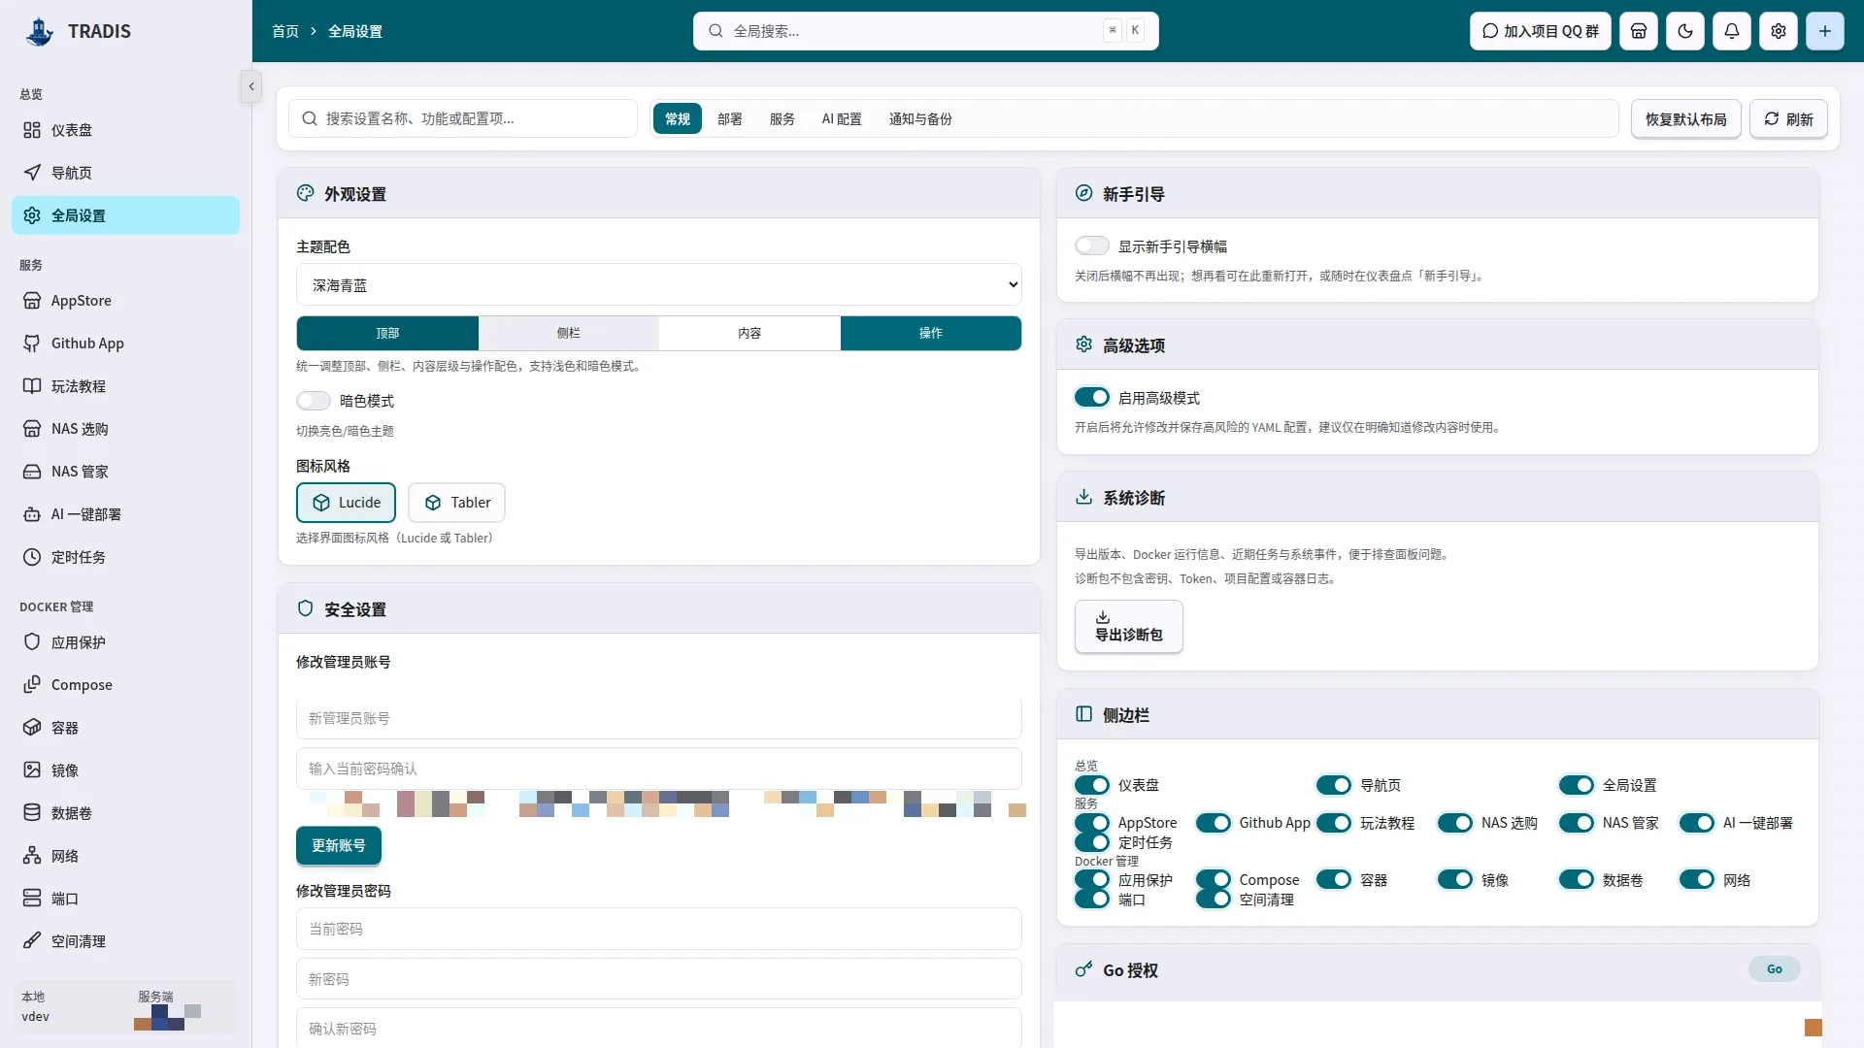Switch to the 服务 tab
The width and height of the screenshot is (1864, 1048).
coord(782,118)
